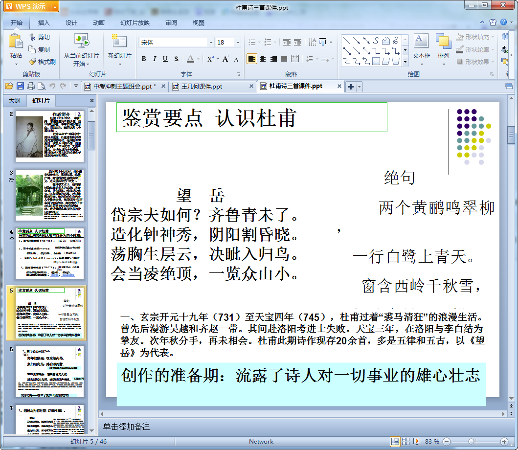This screenshot has height=450, width=518.
Task: Click the Copy (复制) icon
Action: point(32,49)
